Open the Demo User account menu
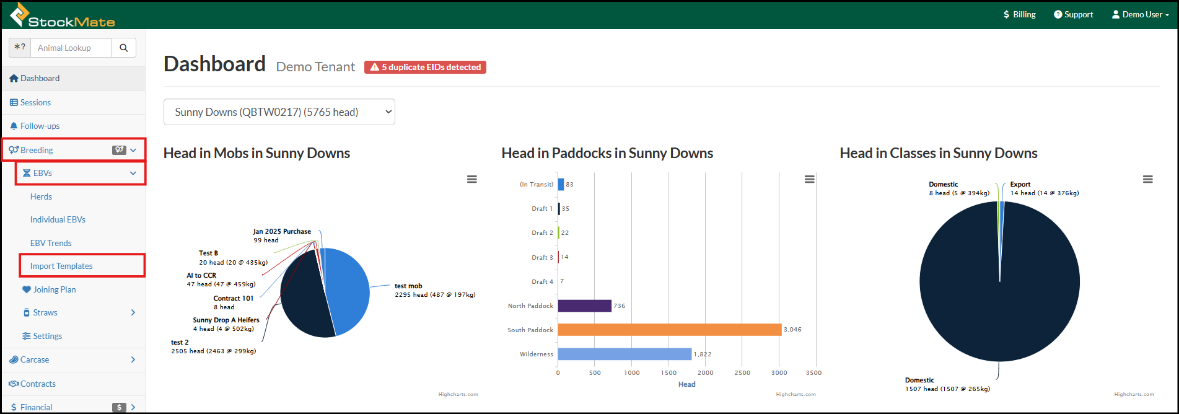 coord(1141,14)
